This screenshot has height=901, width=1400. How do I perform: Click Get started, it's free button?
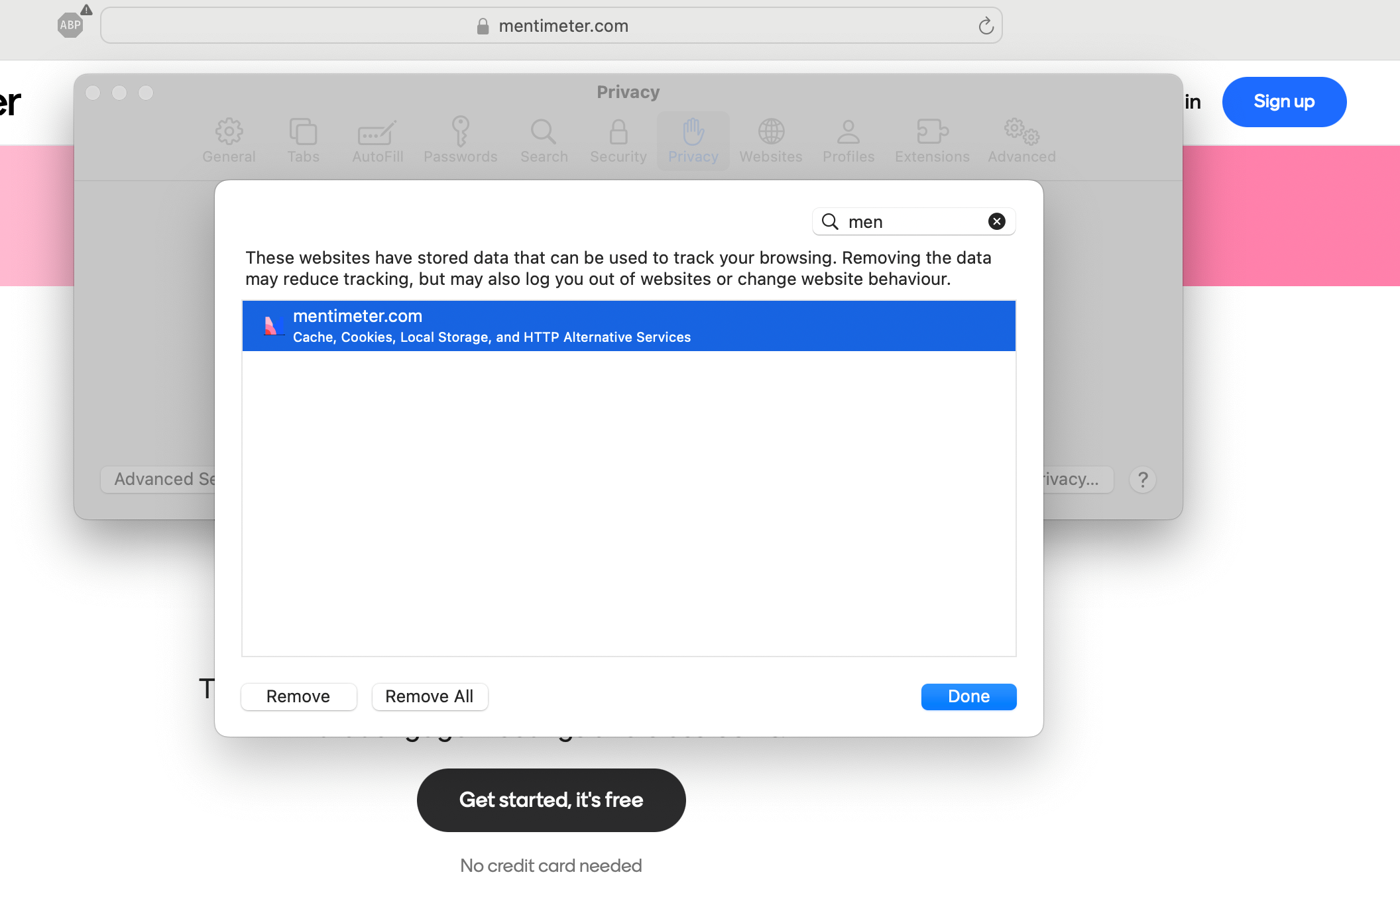pos(551,800)
